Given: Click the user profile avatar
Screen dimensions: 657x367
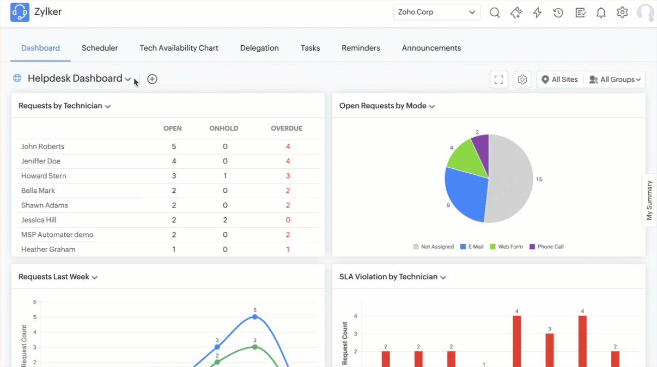Looking at the screenshot, I should click(x=645, y=13).
